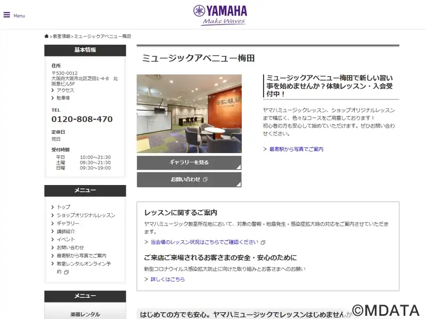Click the レッスンに関するご案内 heading
Viewport: 426px width, 319px height.
pyautogui.click(x=181, y=213)
